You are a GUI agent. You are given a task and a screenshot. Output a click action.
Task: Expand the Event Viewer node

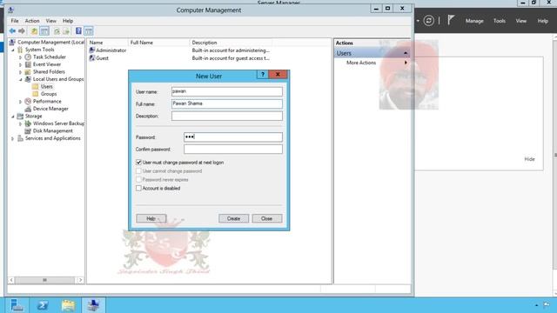pos(20,64)
